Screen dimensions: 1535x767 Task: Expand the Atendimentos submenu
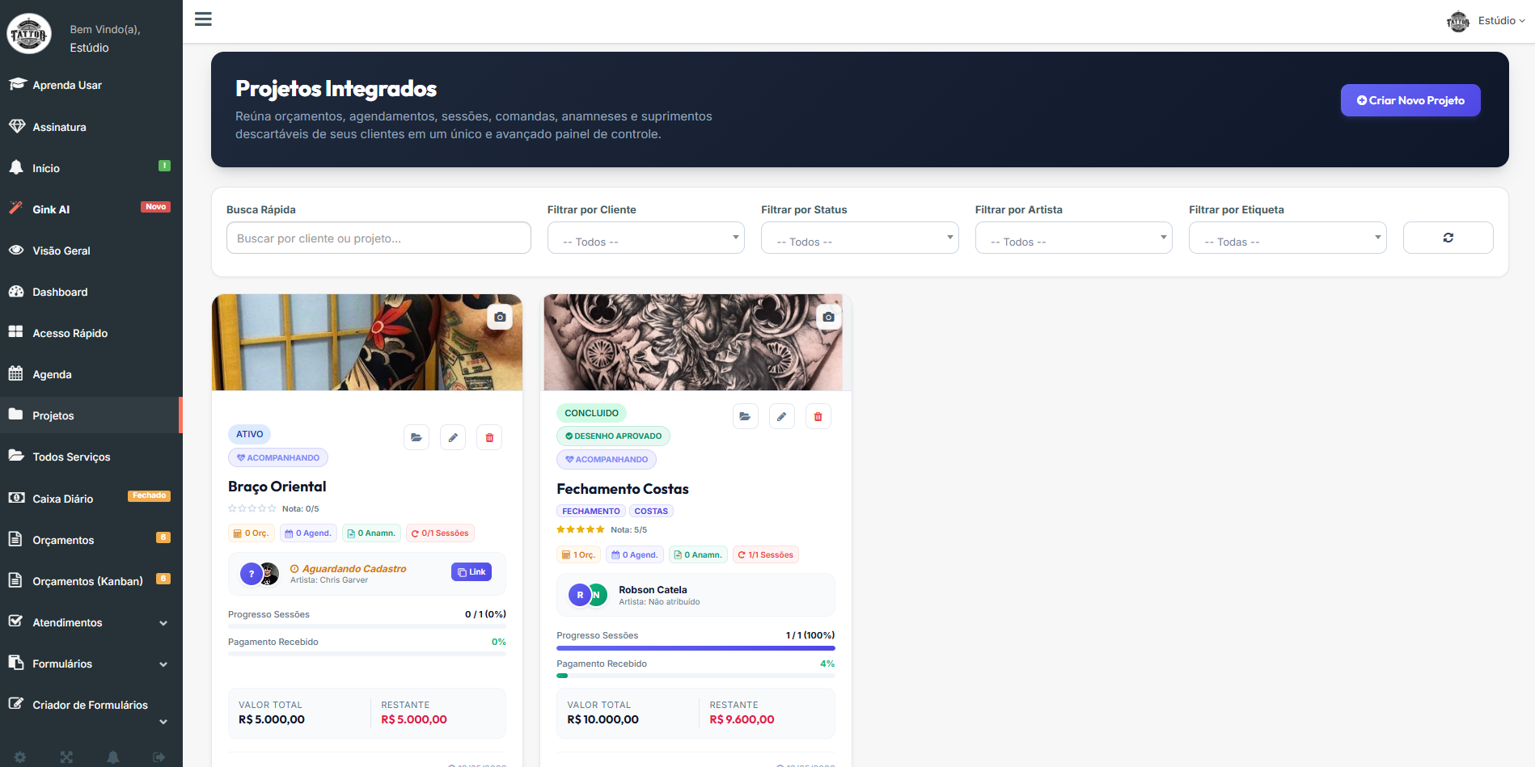(x=91, y=622)
